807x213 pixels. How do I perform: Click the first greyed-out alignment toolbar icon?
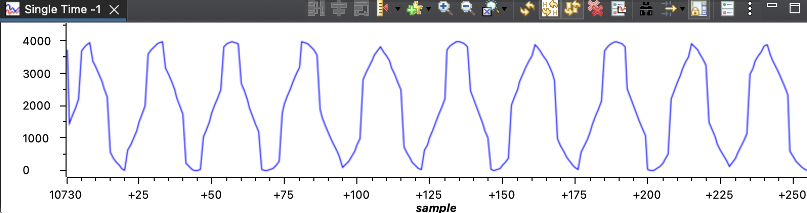[x=316, y=9]
